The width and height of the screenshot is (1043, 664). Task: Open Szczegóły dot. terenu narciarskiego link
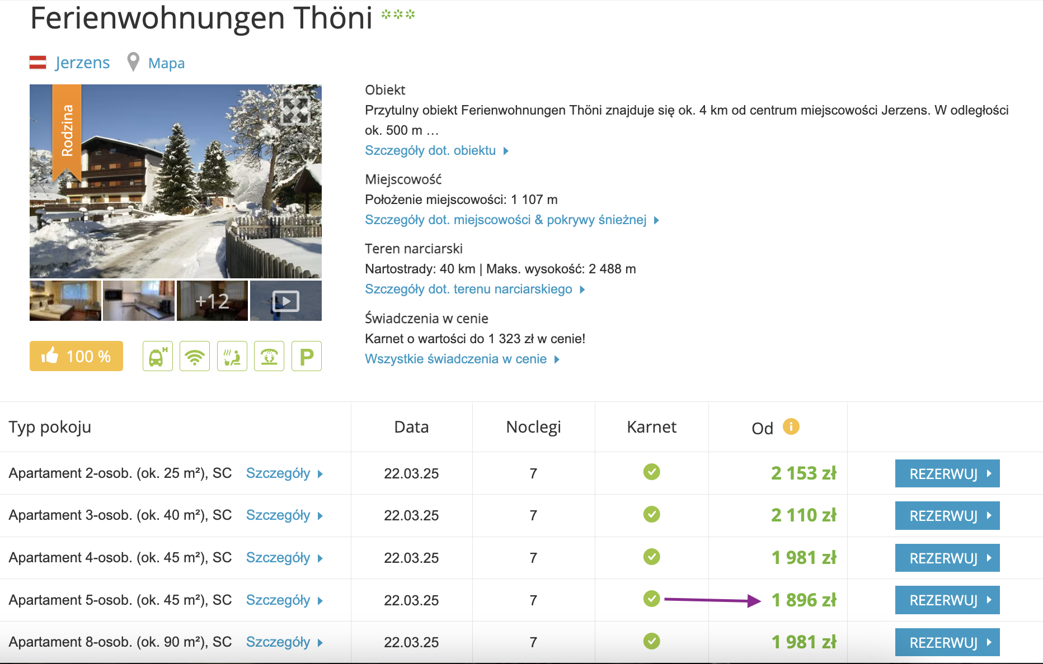pyautogui.click(x=474, y=289)
